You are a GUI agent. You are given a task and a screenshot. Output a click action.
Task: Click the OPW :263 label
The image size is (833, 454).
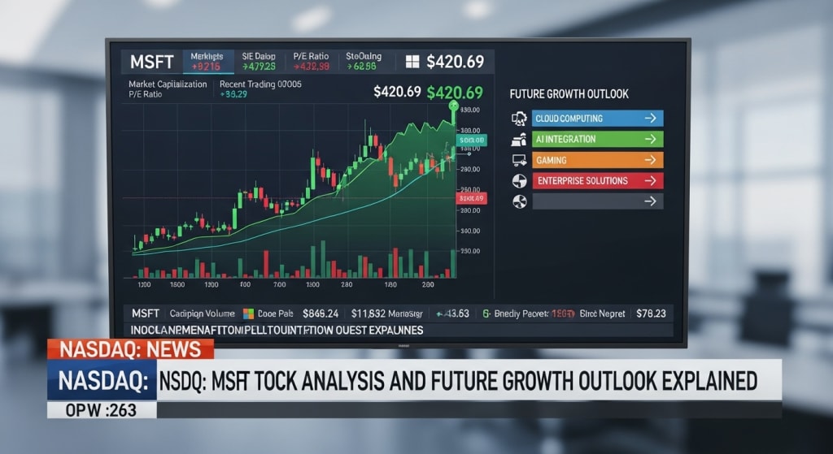(101, 410)
